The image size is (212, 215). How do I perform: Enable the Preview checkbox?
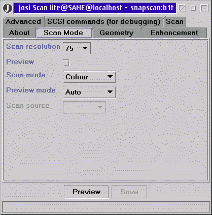(x=66, y=63)
